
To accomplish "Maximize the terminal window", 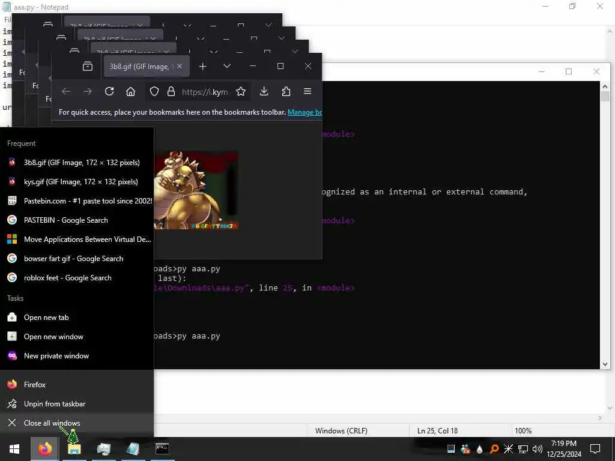I will (x=569, y=71).
